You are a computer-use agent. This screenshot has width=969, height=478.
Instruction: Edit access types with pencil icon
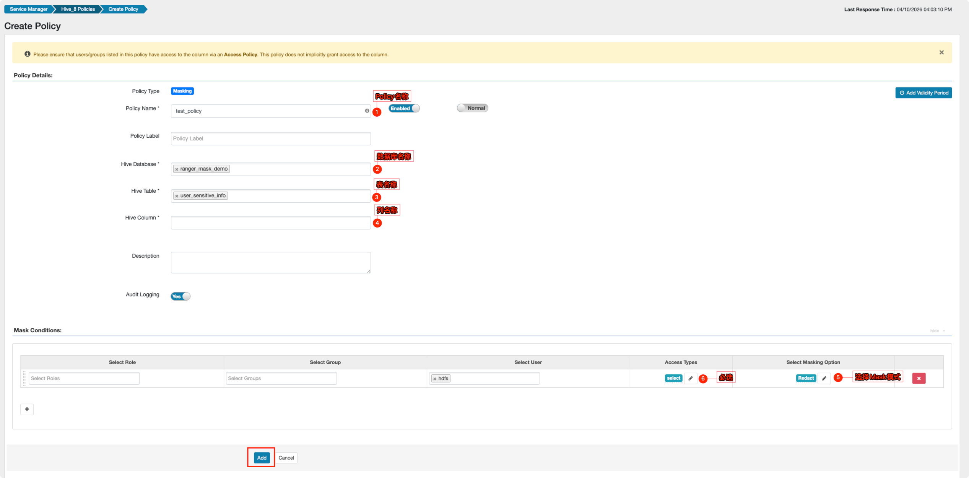pyautogui.click(x=690, y=378)
